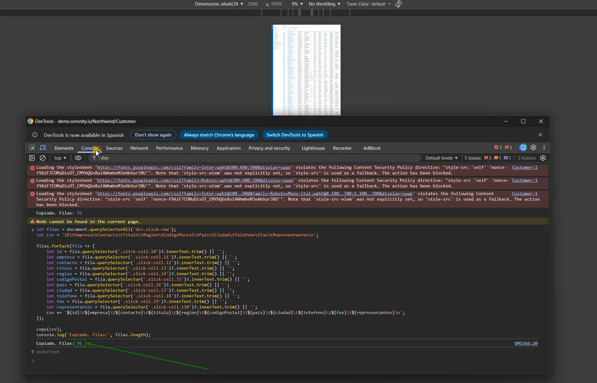Open the AI assistance panel
This screenshot has height=383, width=597.
pos(523,148)
